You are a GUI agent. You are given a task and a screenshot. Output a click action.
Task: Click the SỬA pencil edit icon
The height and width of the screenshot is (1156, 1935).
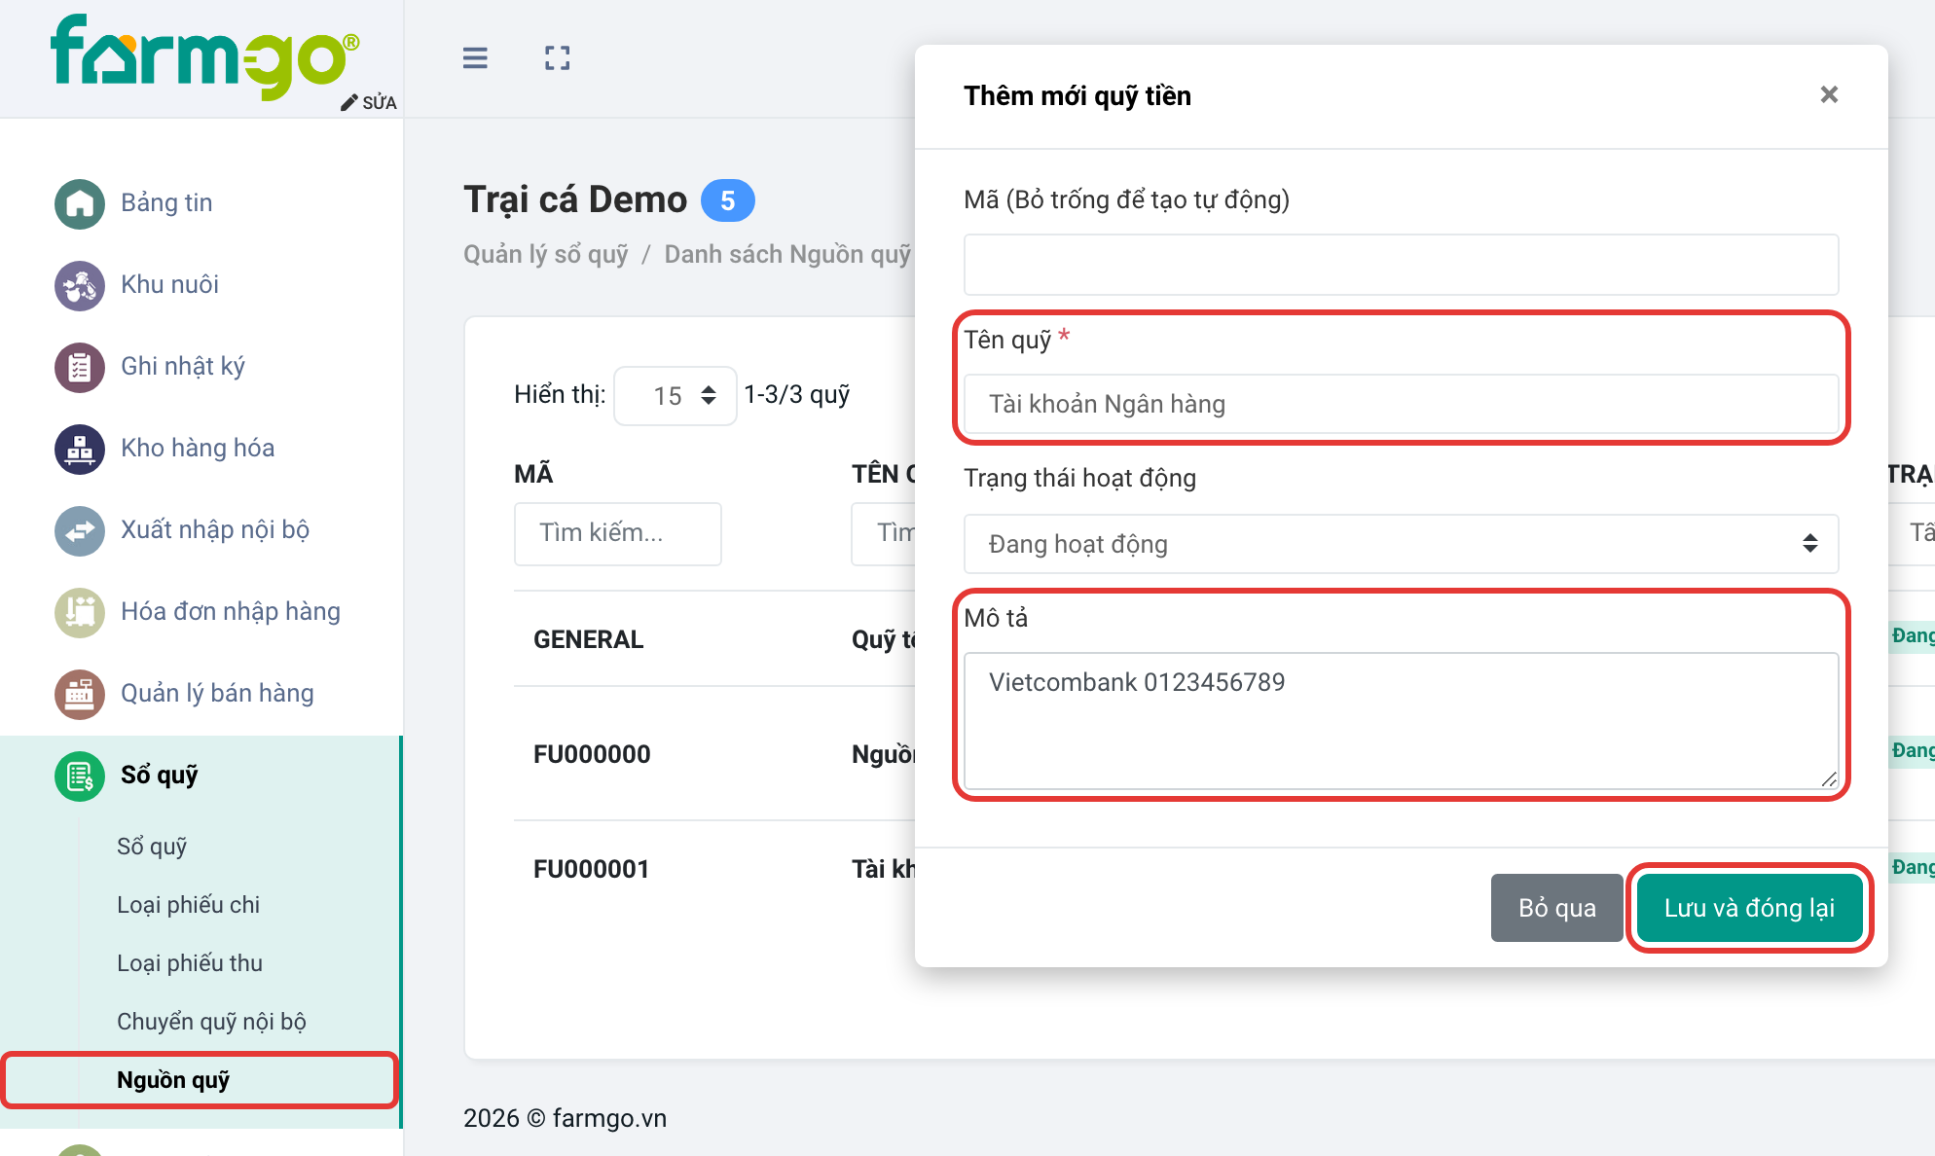click(349, 103)
